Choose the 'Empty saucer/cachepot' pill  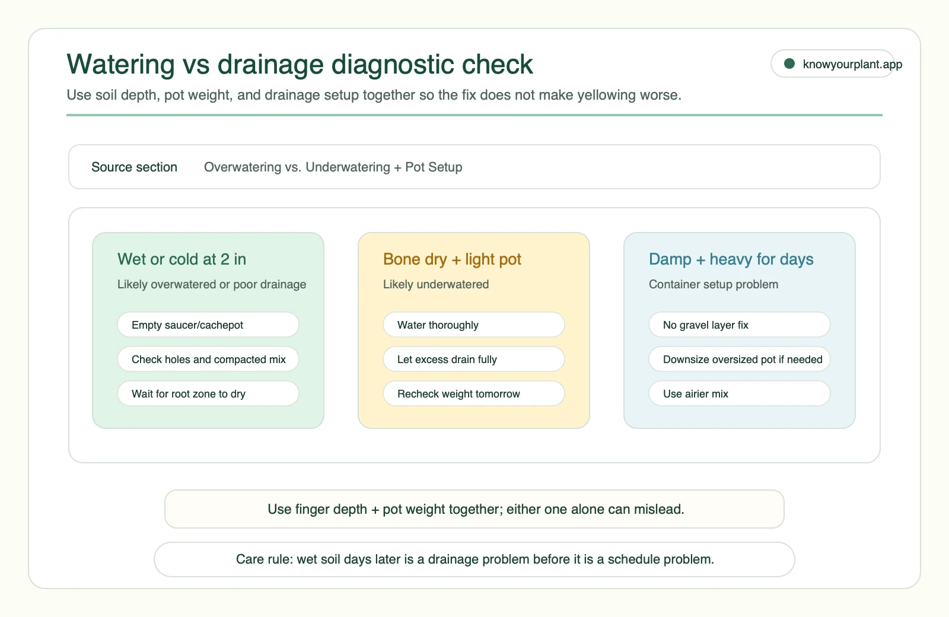click(208, 325)
